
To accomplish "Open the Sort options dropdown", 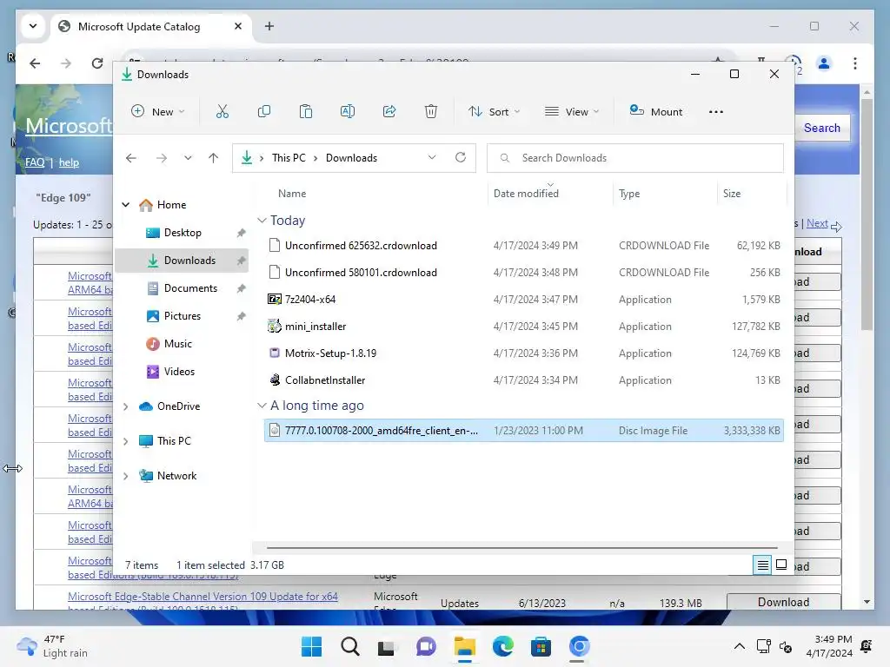I will pos(494,112).
